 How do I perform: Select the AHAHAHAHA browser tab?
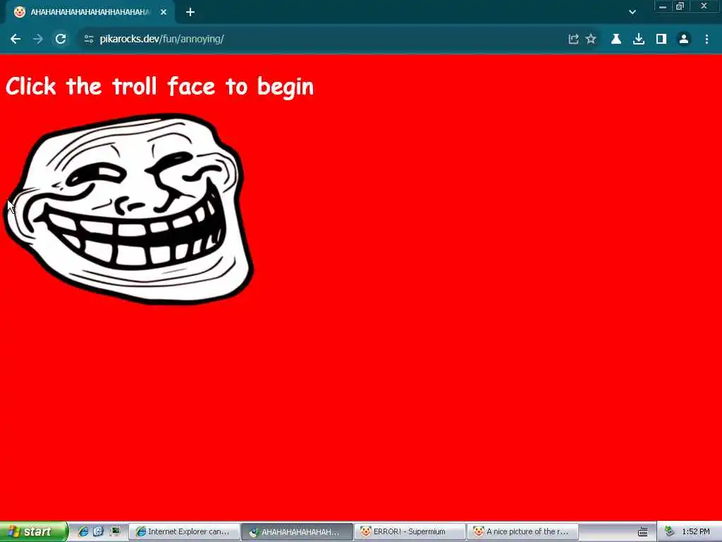click(90, 12)
